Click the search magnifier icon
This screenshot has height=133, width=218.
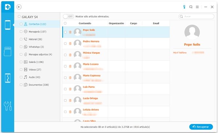(x=181, y=17)
